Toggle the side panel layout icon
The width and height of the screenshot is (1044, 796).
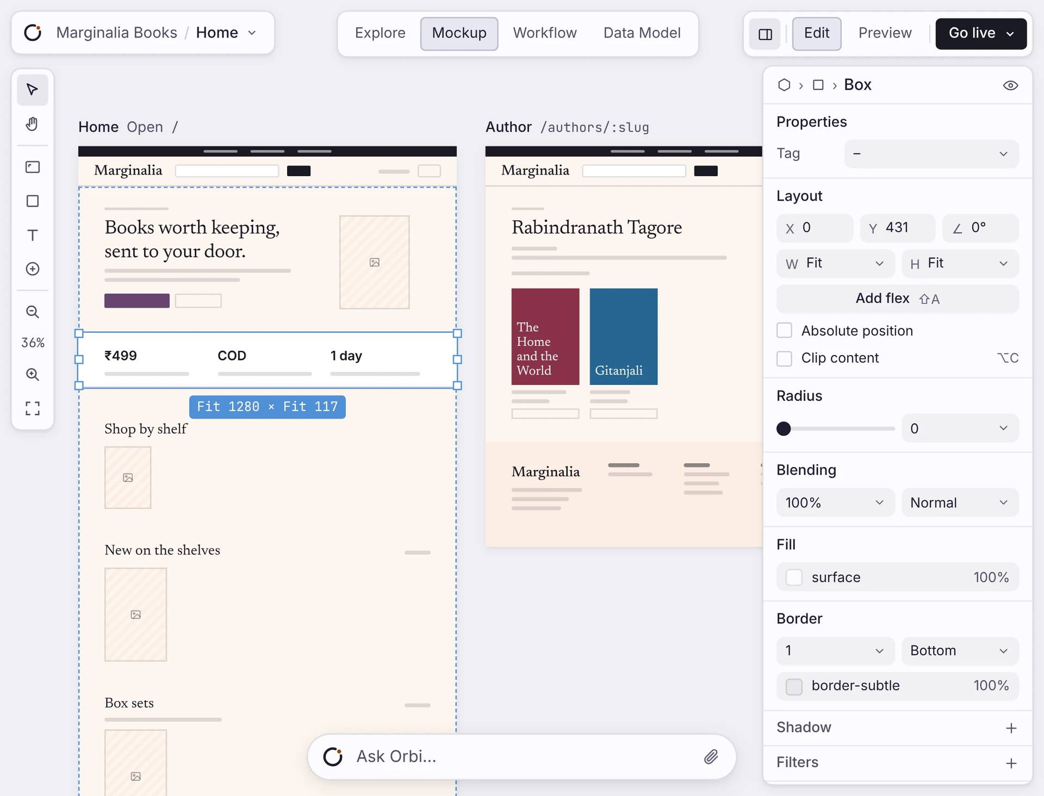click(x=765, y=34)
